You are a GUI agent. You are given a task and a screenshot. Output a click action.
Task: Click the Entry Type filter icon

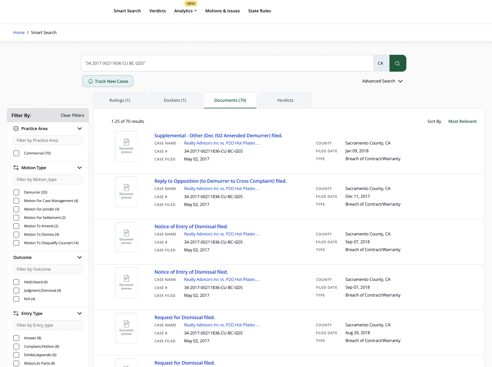tap(16, 313)
